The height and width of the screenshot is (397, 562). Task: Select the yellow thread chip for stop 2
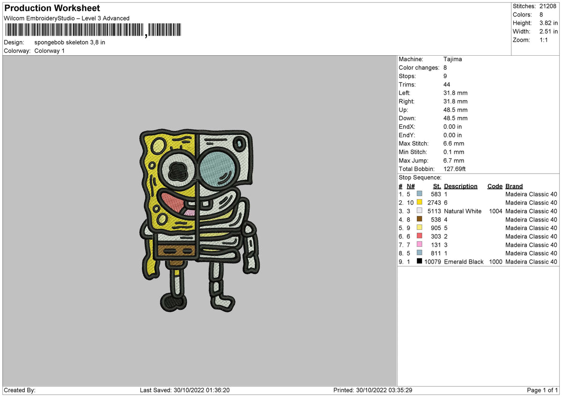[420, 202]
